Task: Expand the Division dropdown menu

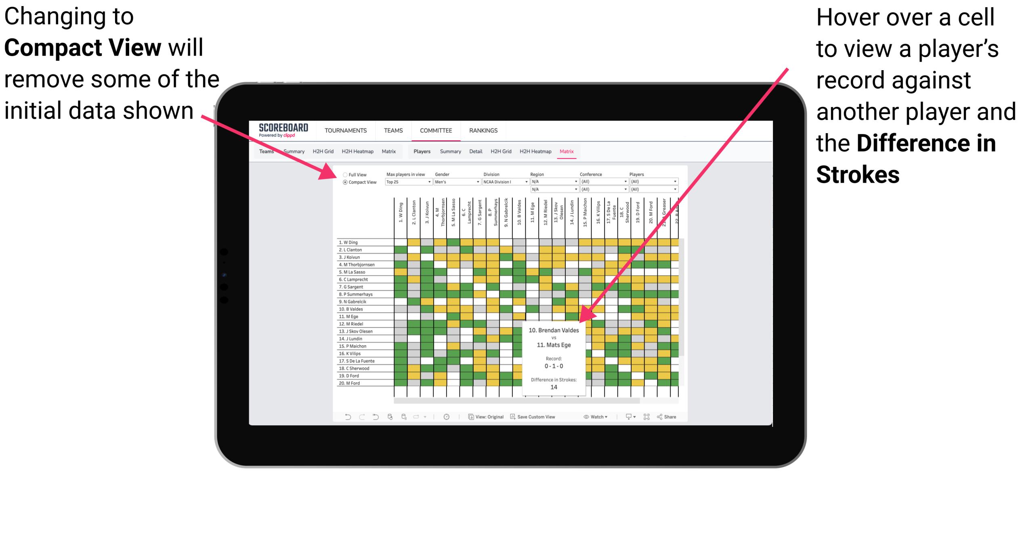Action: tap(530, 183)
